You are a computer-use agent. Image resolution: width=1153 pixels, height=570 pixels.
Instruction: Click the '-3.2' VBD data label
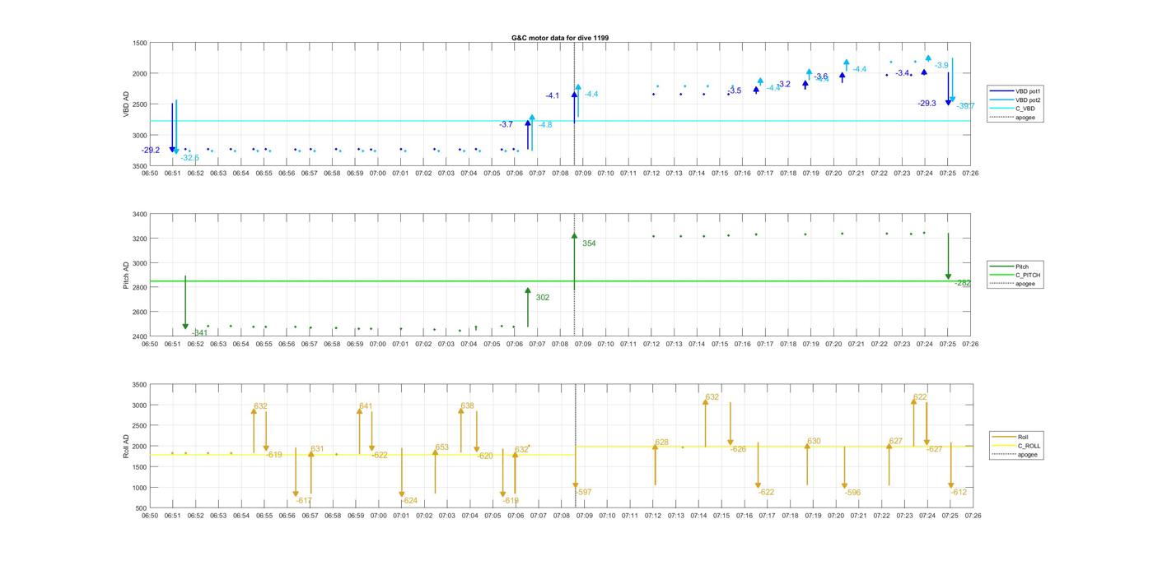tap(784, 84)
